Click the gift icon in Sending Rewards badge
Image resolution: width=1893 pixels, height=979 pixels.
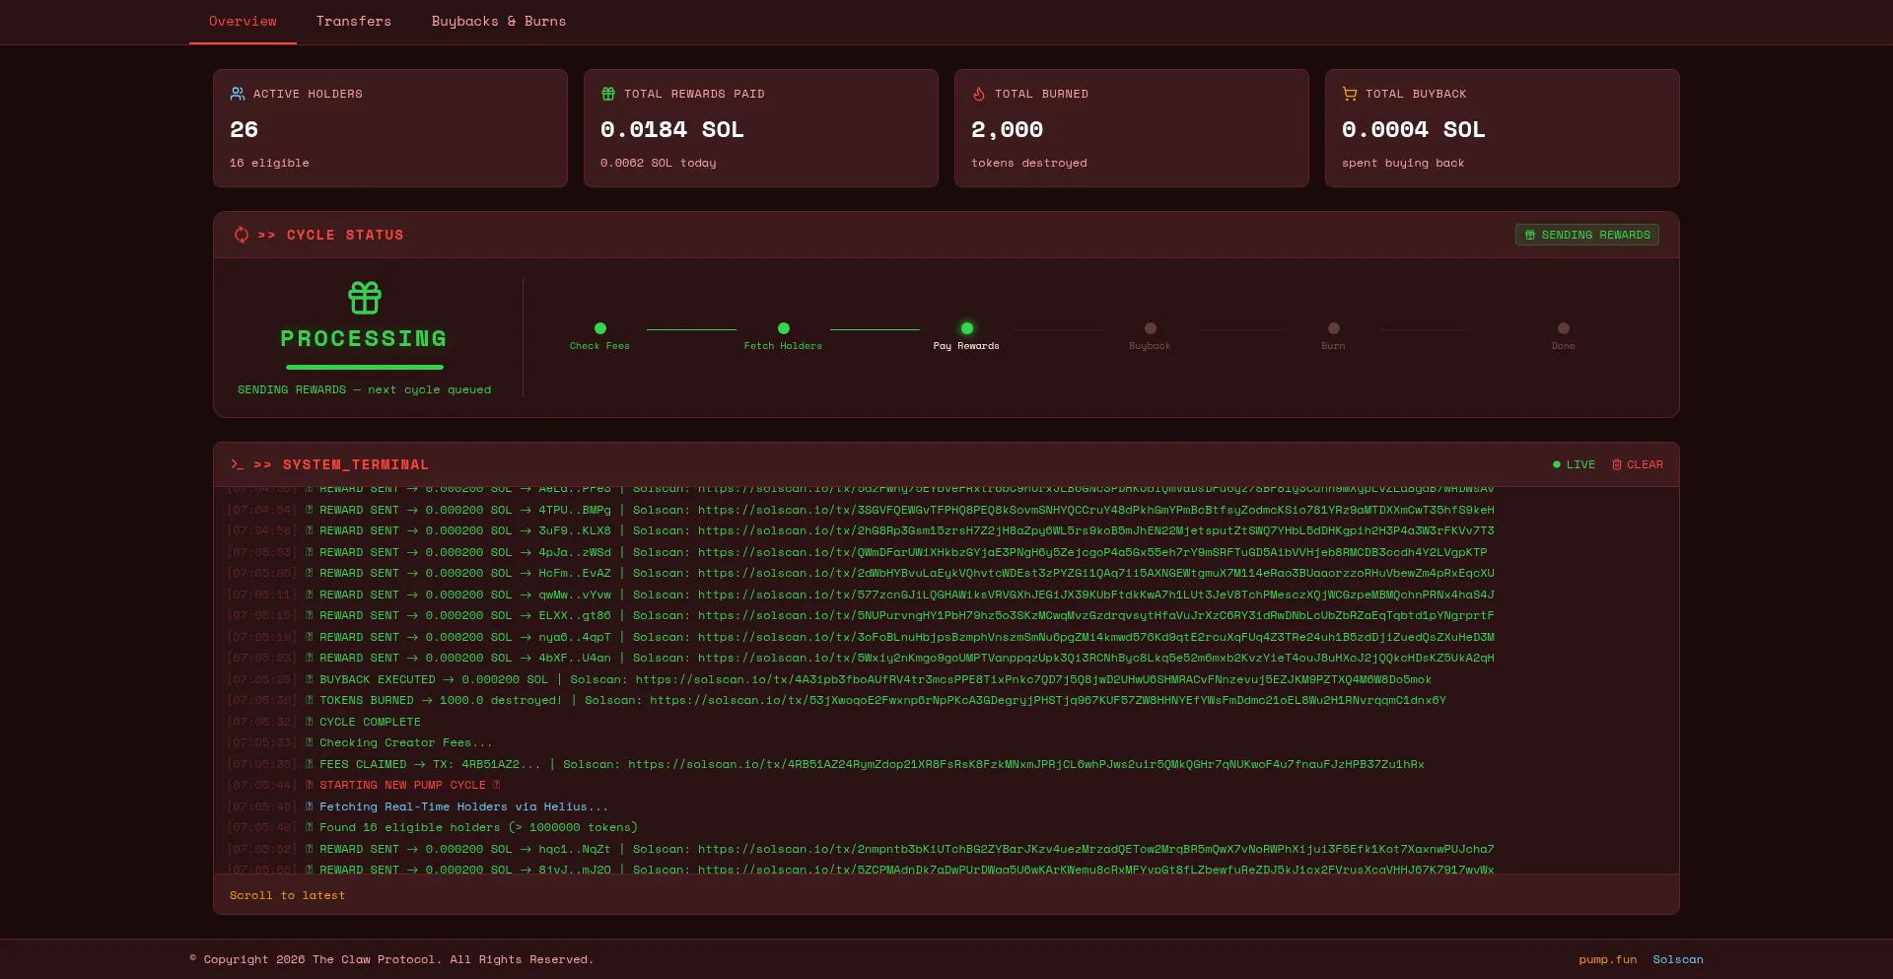point(1530,235)
